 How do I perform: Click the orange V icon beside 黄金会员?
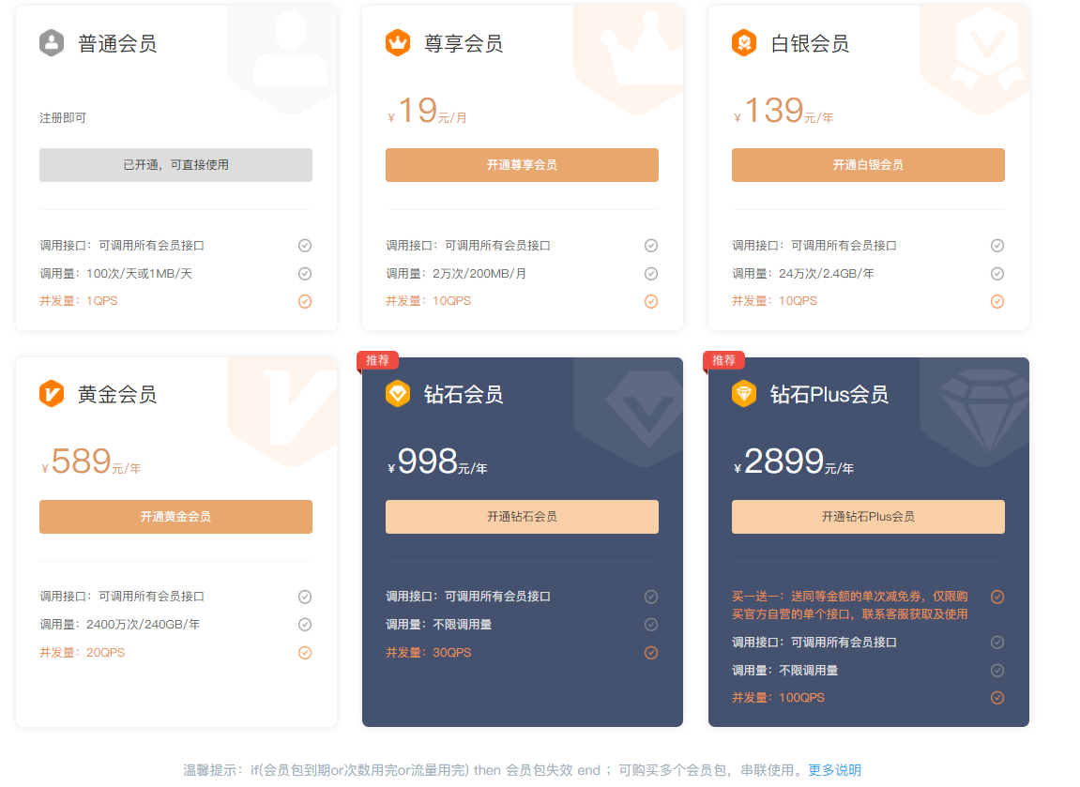point(52,394)
